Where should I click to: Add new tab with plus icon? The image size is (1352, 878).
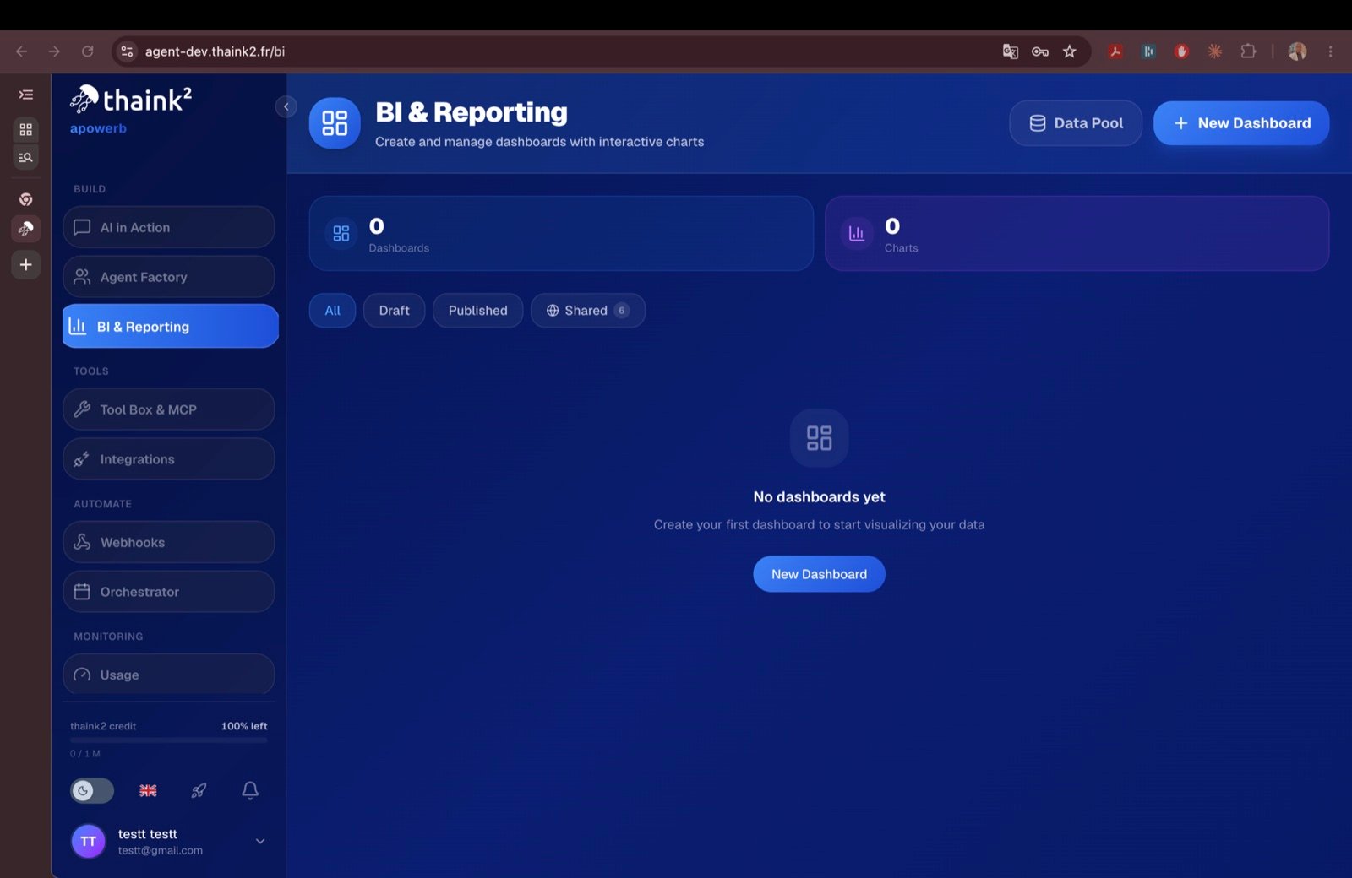pos(26,264)
